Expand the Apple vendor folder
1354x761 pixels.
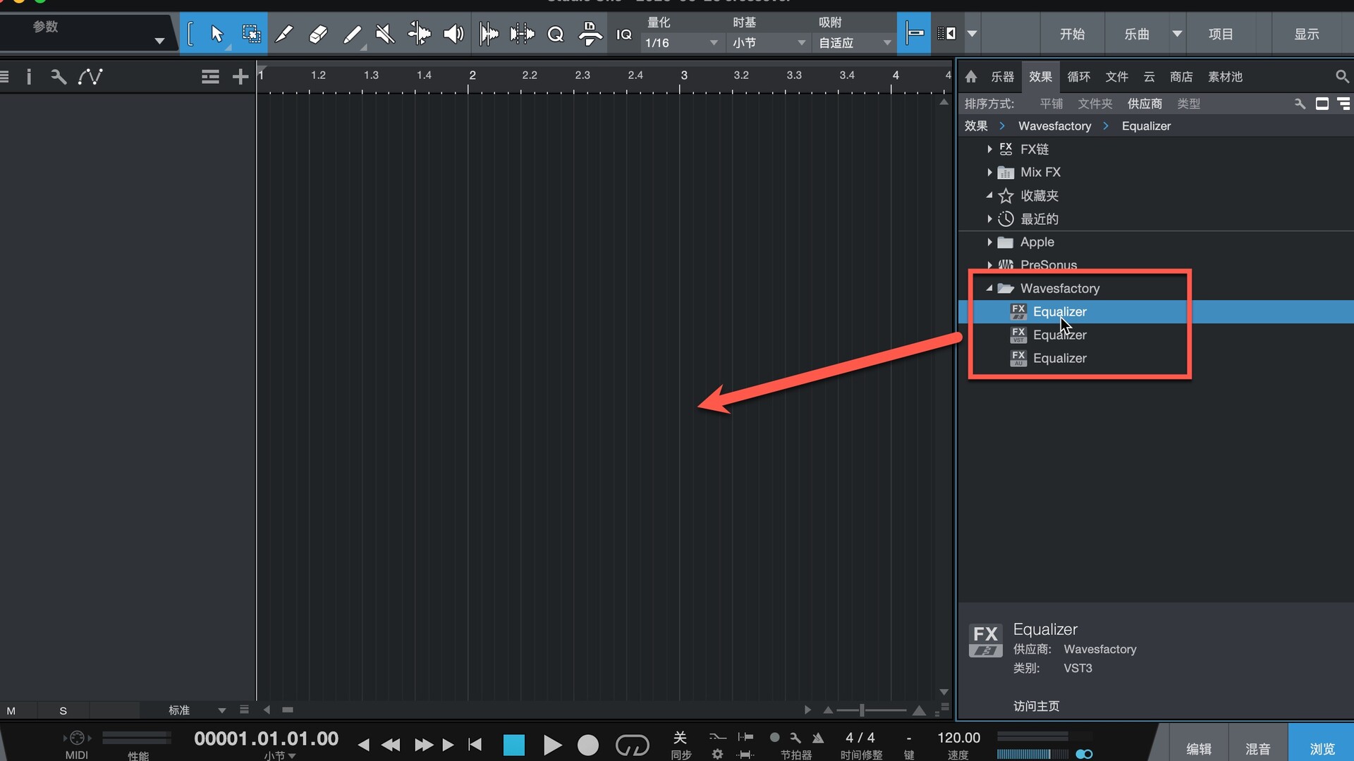[x=989, y=242]
